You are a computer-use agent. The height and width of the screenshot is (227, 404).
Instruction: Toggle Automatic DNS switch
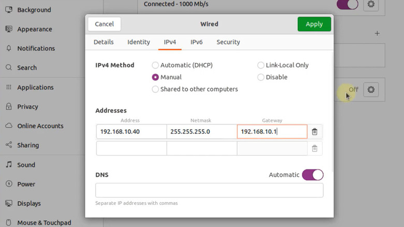point(312,175)
